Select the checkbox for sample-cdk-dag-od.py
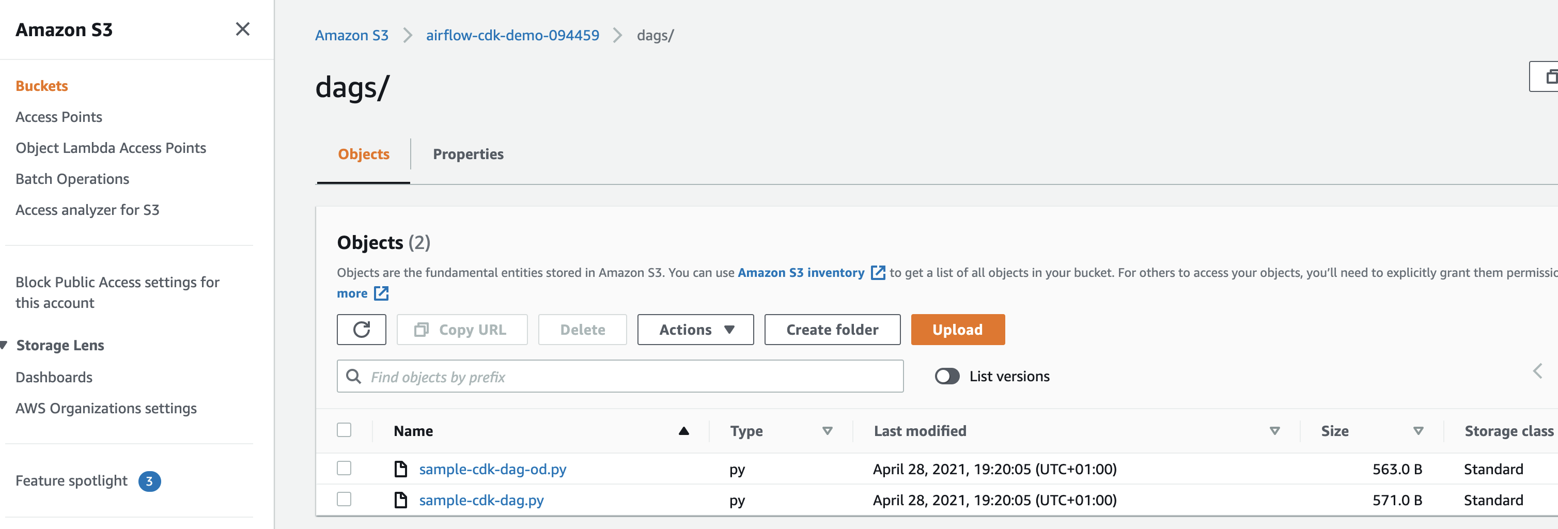The image size is (1558, 529). (344, 469)
